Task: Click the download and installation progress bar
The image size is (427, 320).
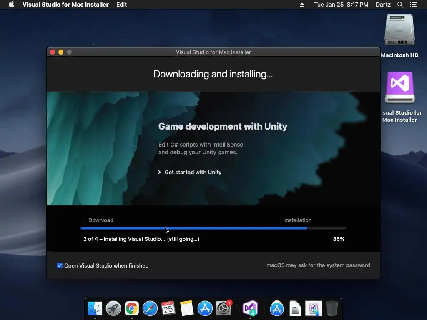Action: [213, 228]
